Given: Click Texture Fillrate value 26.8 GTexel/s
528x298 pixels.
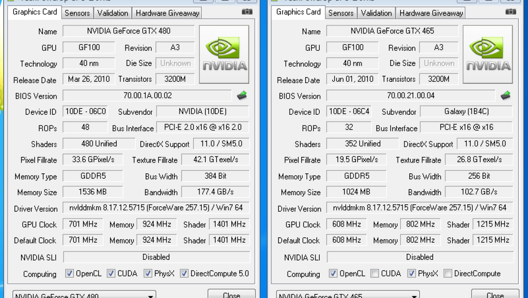Looking at the screenshot, I should coord(479,159).
